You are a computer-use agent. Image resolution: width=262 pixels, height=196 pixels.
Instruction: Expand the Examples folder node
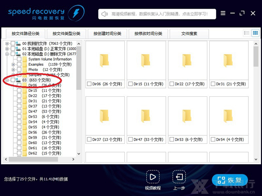(13, 64)
